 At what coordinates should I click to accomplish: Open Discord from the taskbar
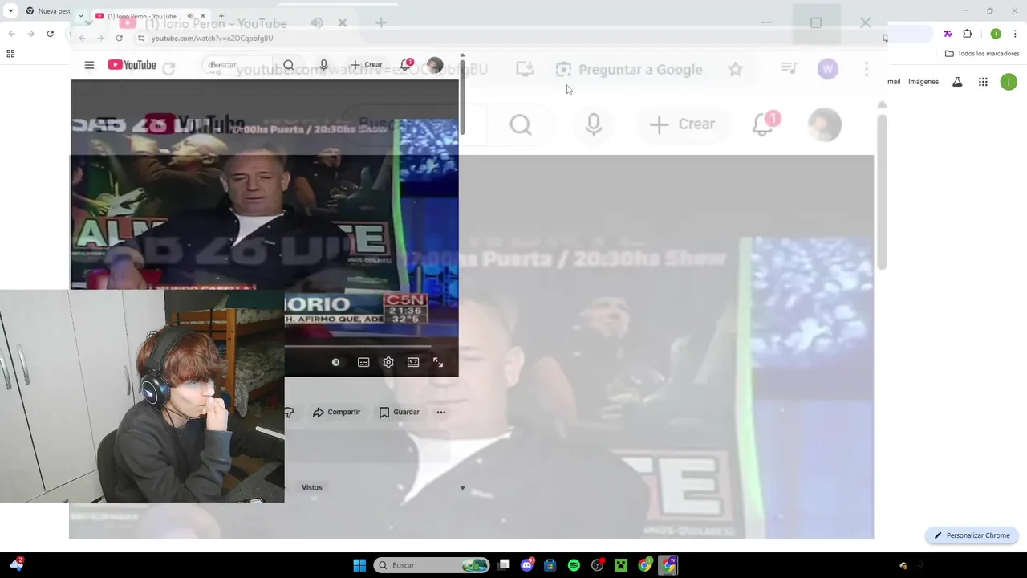527,565
